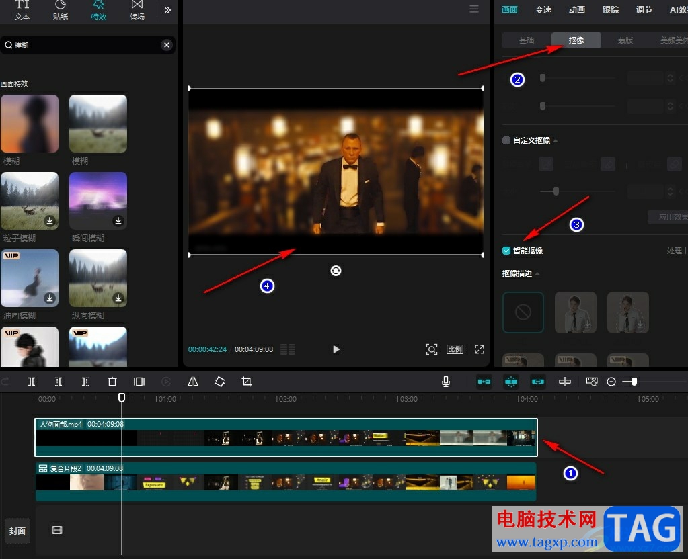Click the timeline fit-to-view icon
This screenshot has height=559, width=688.
pos(592,382)
